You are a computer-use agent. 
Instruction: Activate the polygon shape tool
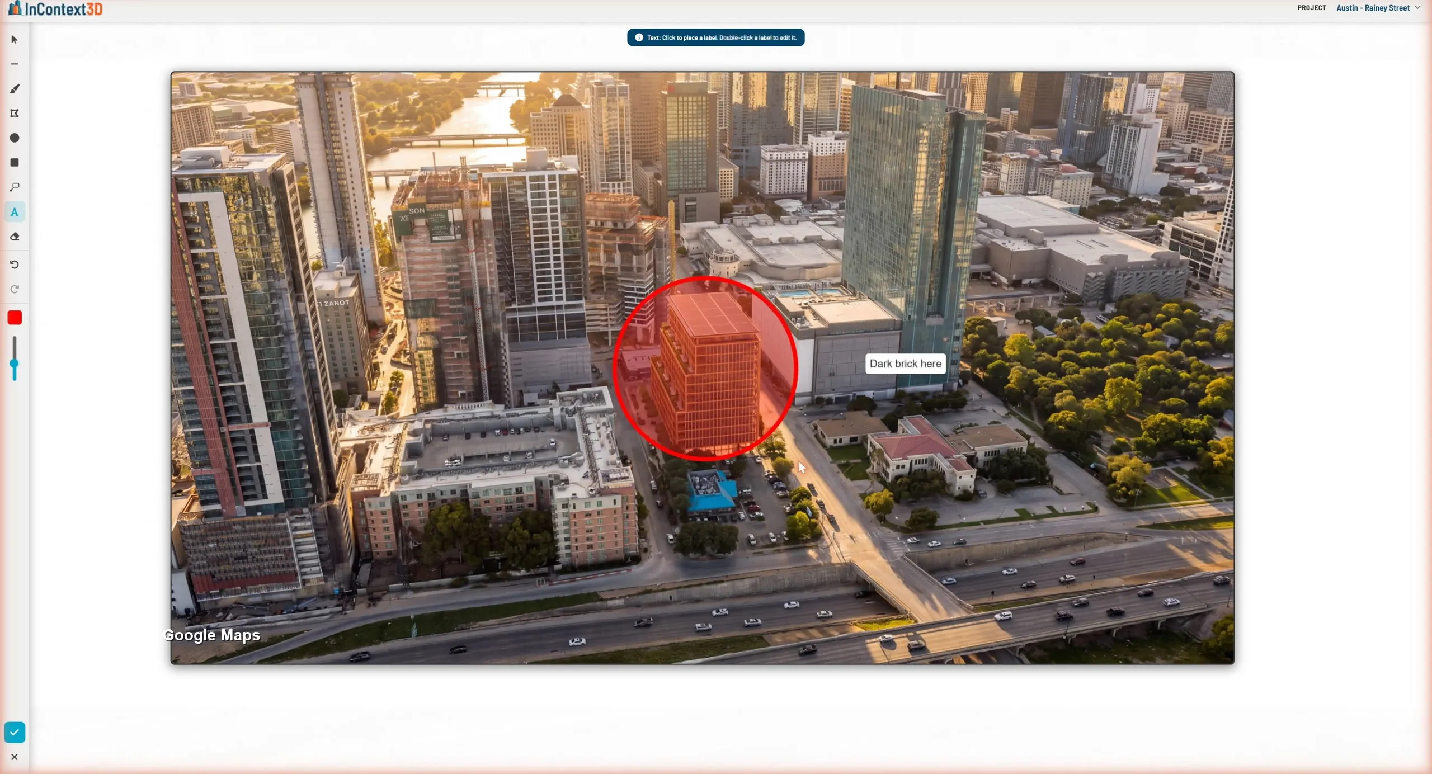[15, 114]
